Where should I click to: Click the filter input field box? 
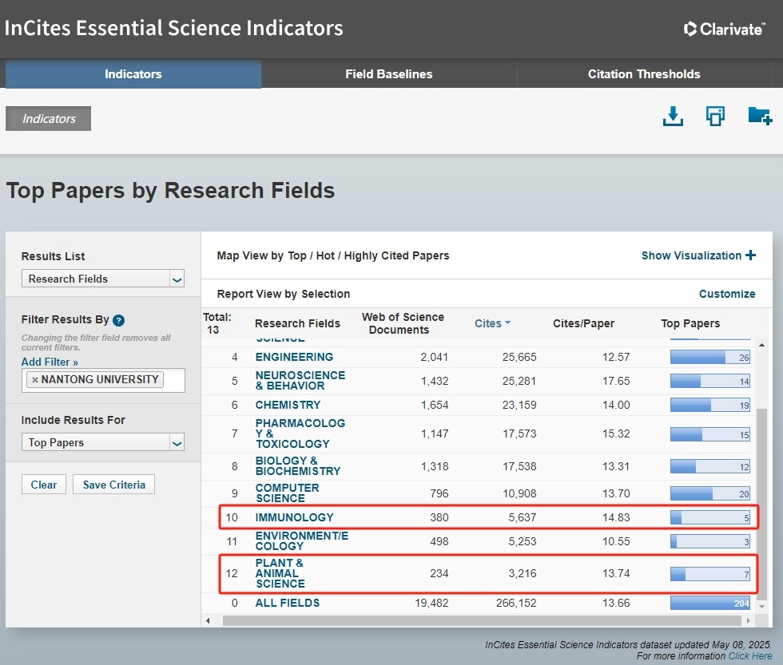tap(173, 380)
